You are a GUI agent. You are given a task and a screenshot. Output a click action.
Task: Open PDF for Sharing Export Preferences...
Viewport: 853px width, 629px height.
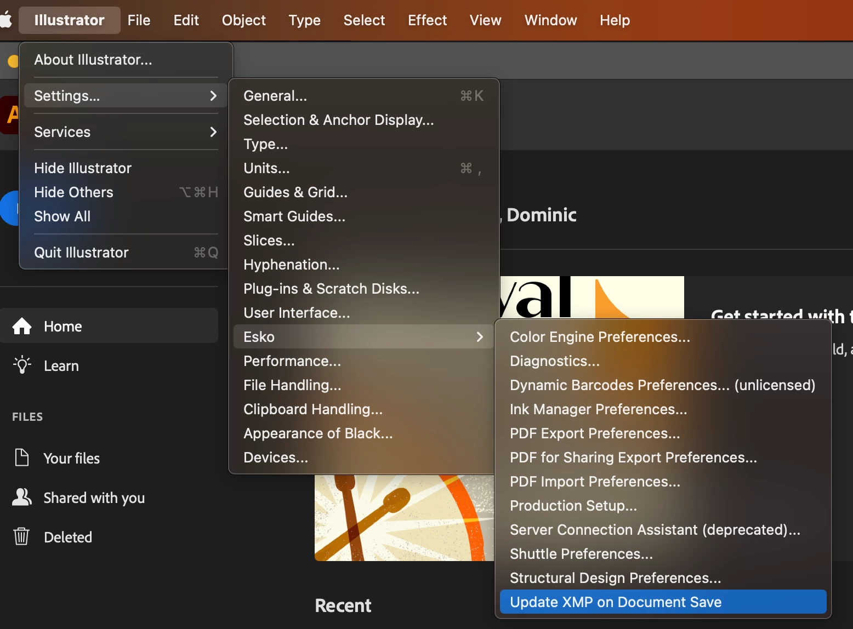pos(663,458)
